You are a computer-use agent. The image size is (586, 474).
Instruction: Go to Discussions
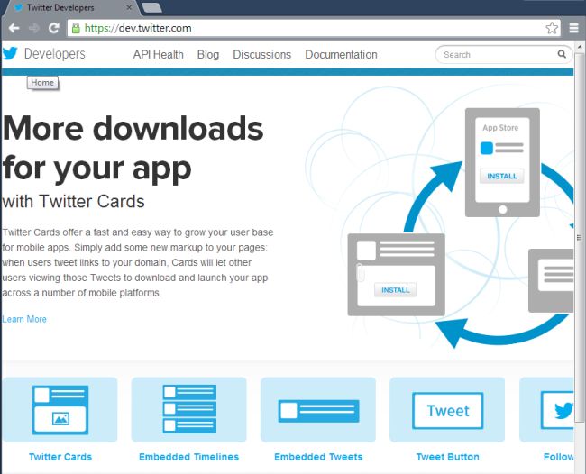click(262, 55)
